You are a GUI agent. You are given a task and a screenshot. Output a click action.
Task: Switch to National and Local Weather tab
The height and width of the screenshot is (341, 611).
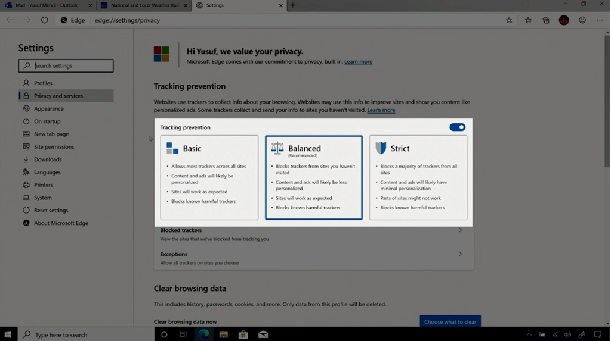(143, 5)
